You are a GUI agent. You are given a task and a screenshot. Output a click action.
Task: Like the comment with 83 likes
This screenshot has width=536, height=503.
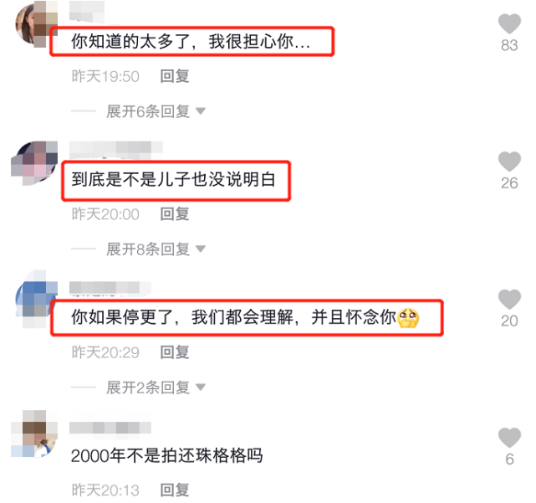509,24
